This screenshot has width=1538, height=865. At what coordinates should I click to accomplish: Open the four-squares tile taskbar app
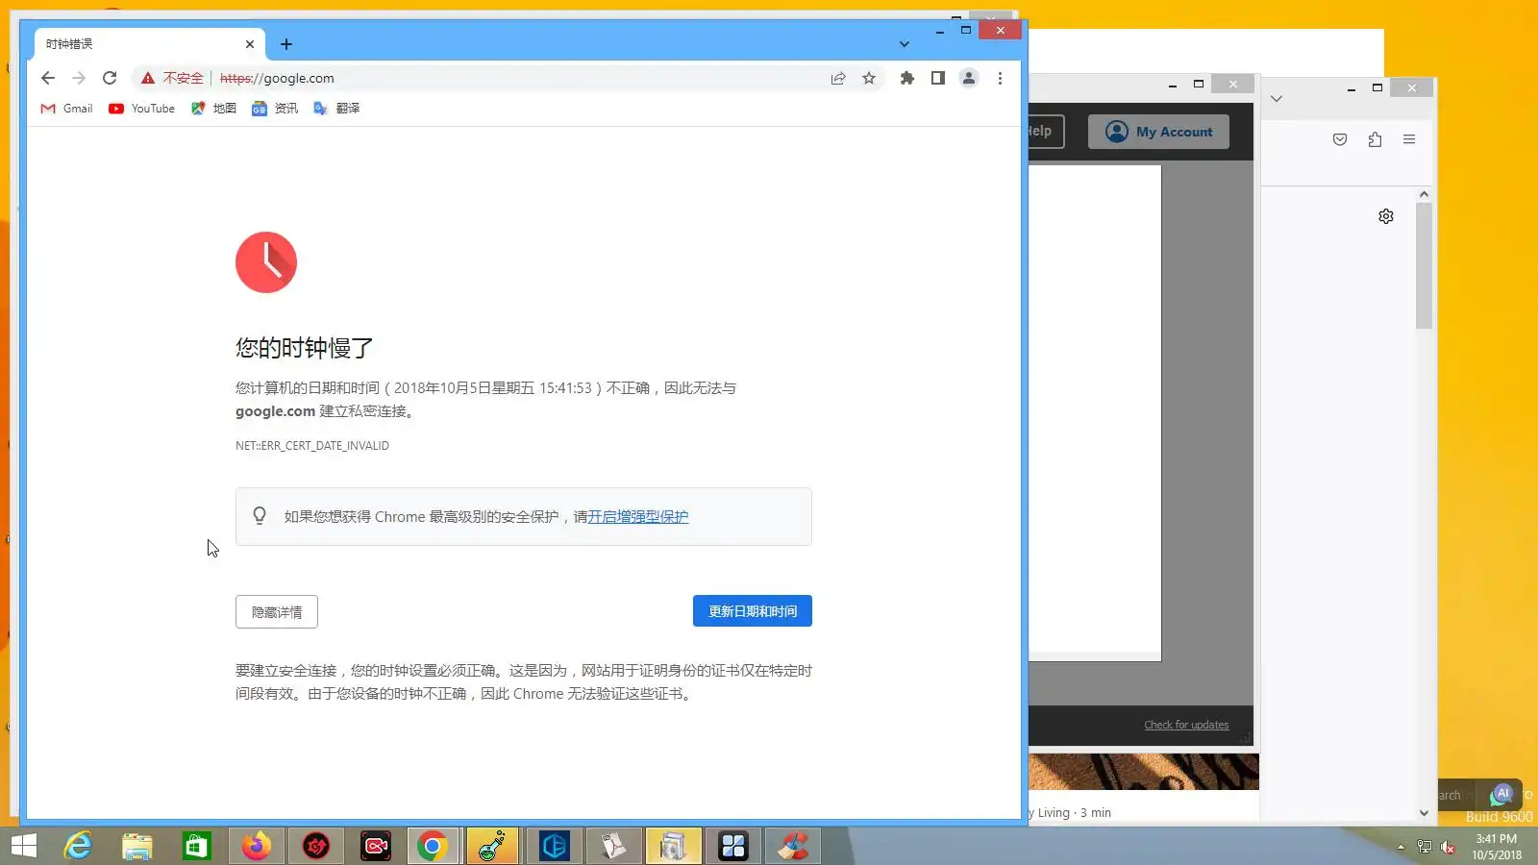coord(733,846)
